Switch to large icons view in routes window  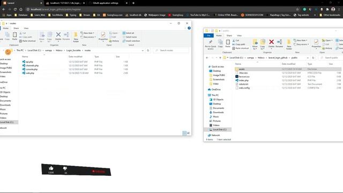(x=188, y=133)
